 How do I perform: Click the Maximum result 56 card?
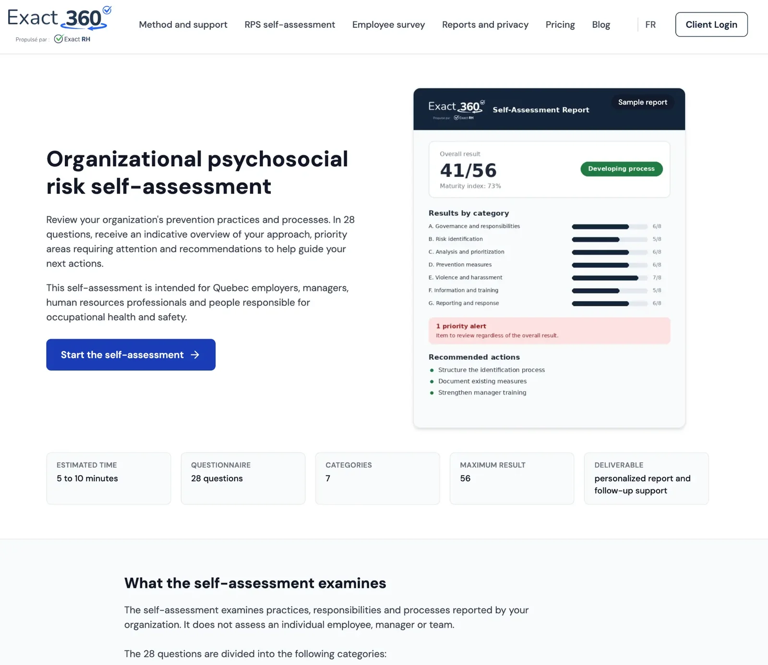pos(512,478)
